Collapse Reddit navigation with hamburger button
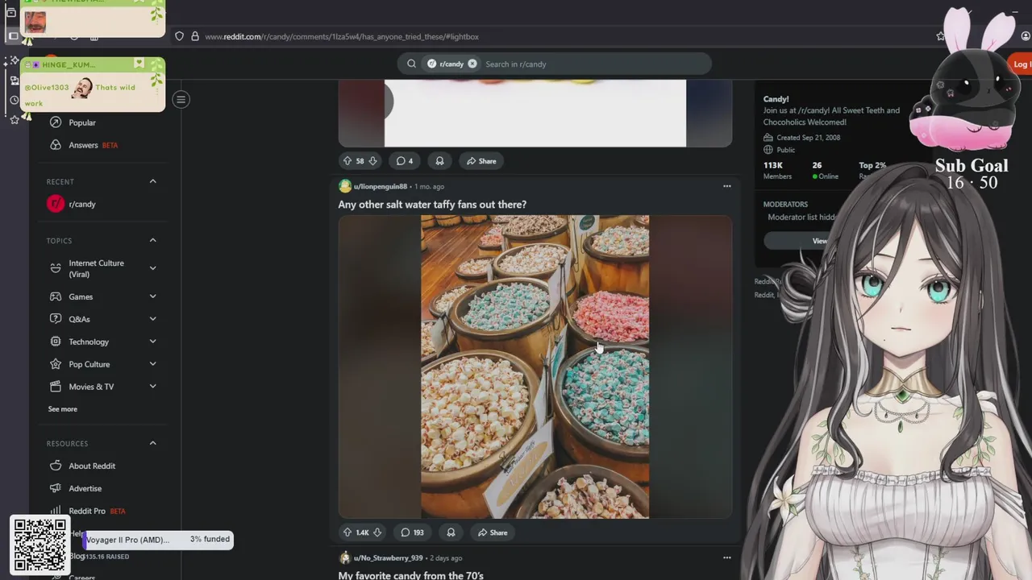The width and height of the screenshot is (1032, 580). click(x=181, y=99)
